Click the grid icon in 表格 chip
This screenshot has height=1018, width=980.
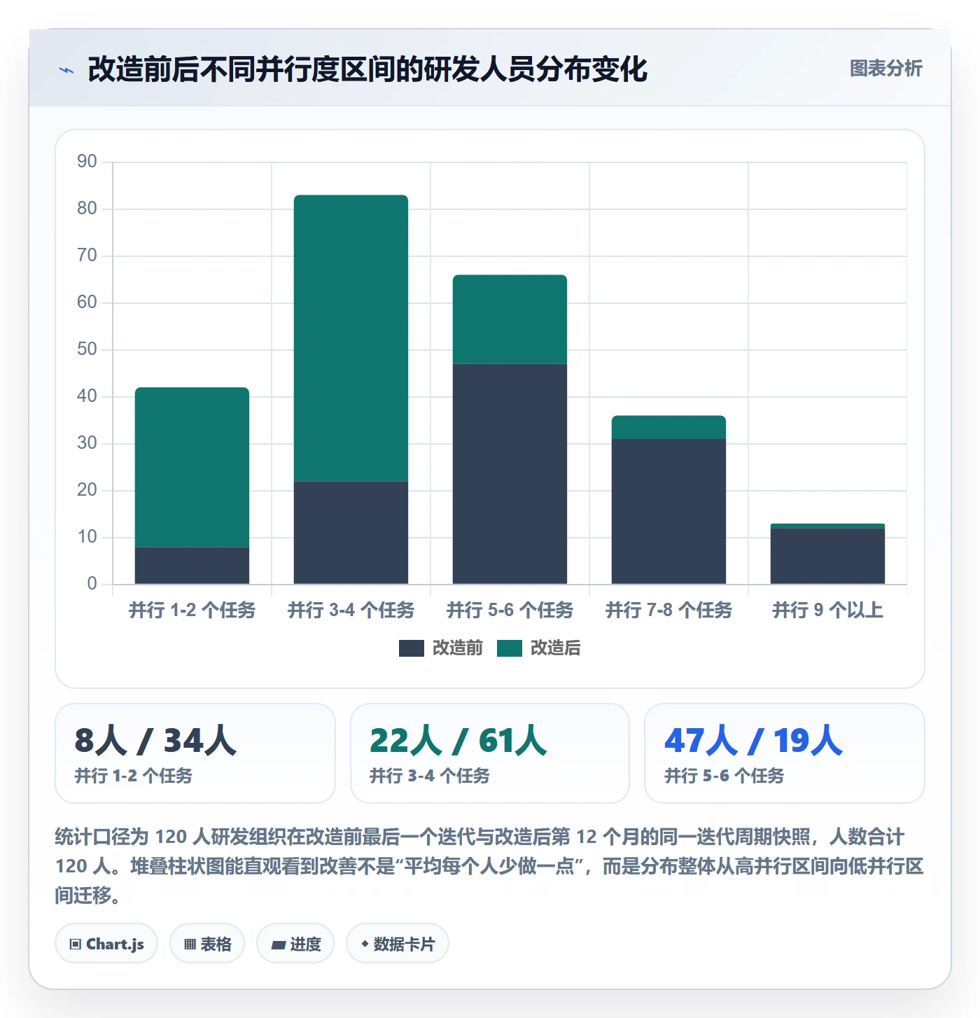click(x=190, y=944)
